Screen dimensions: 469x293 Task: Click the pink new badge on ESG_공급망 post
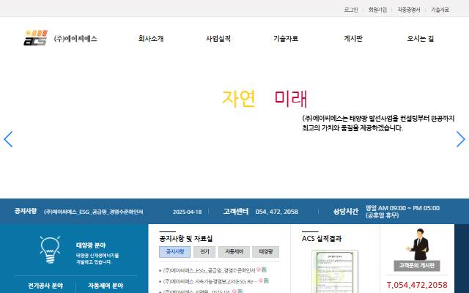[259, 270]
